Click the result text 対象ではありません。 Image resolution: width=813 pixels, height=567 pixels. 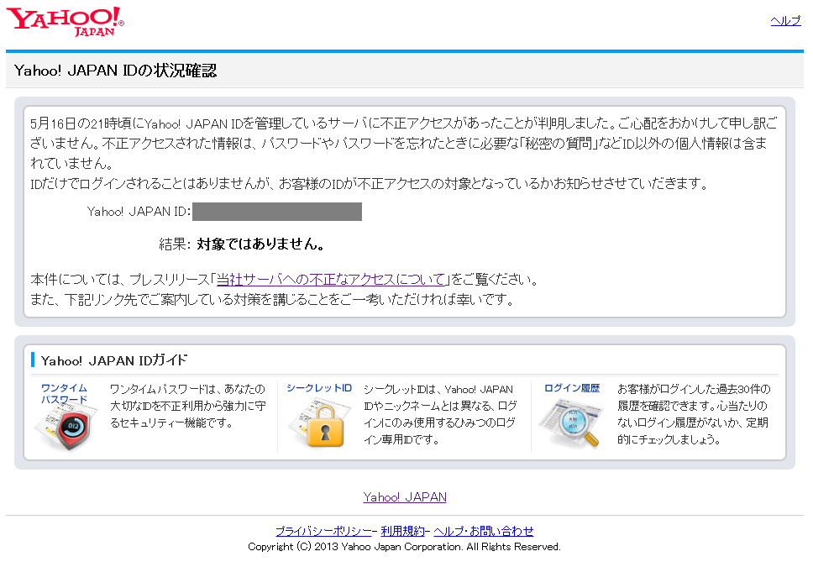pos(261,244)
